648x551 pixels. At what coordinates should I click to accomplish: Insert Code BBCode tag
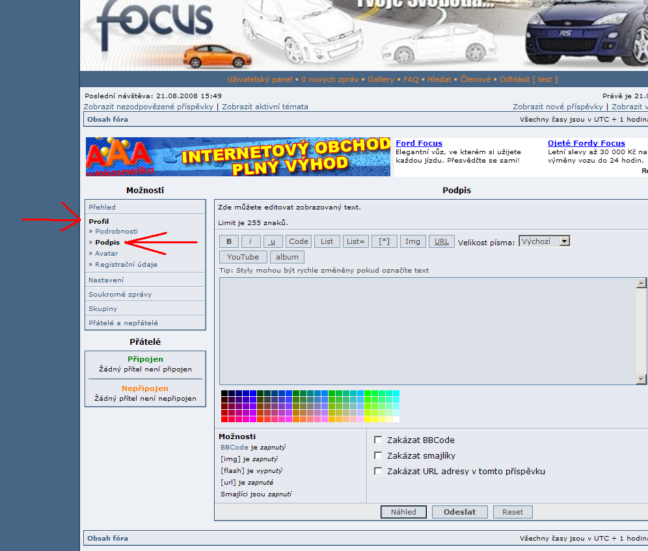tap(299, 241)
